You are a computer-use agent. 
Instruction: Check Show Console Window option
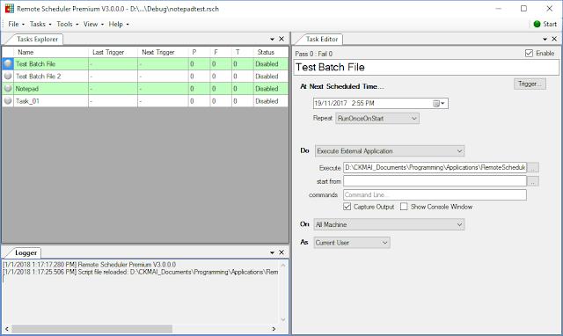(404, 207)
